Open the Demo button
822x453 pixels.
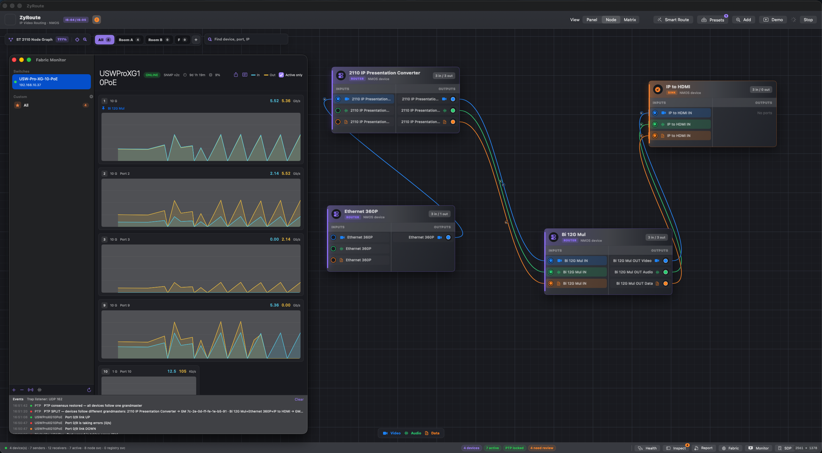click(773, 20)
